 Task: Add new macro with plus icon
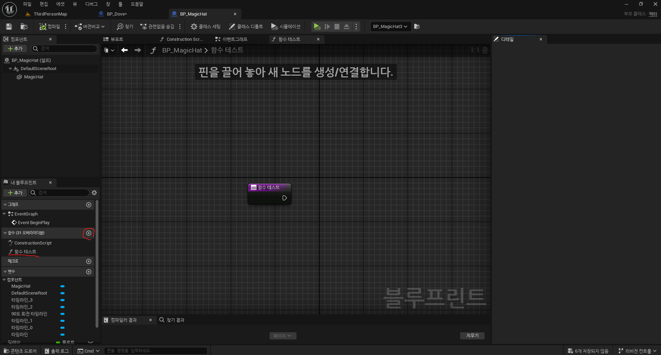pyautogui.click(x=89, y=261)
